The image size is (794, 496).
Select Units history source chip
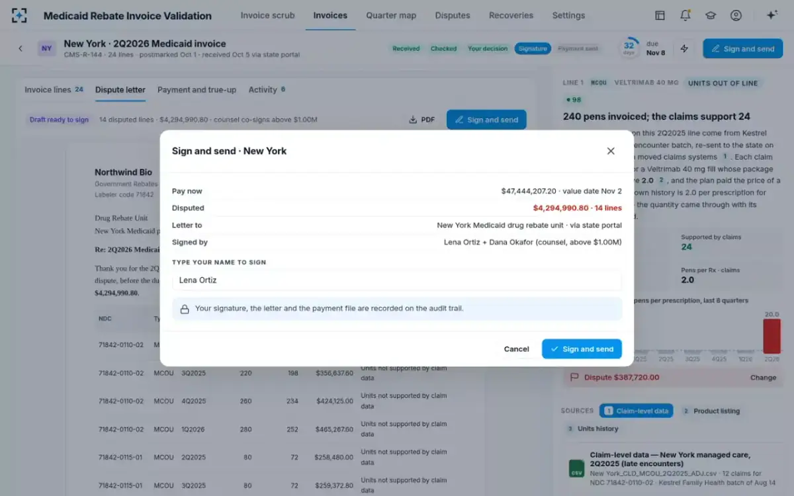592,429
